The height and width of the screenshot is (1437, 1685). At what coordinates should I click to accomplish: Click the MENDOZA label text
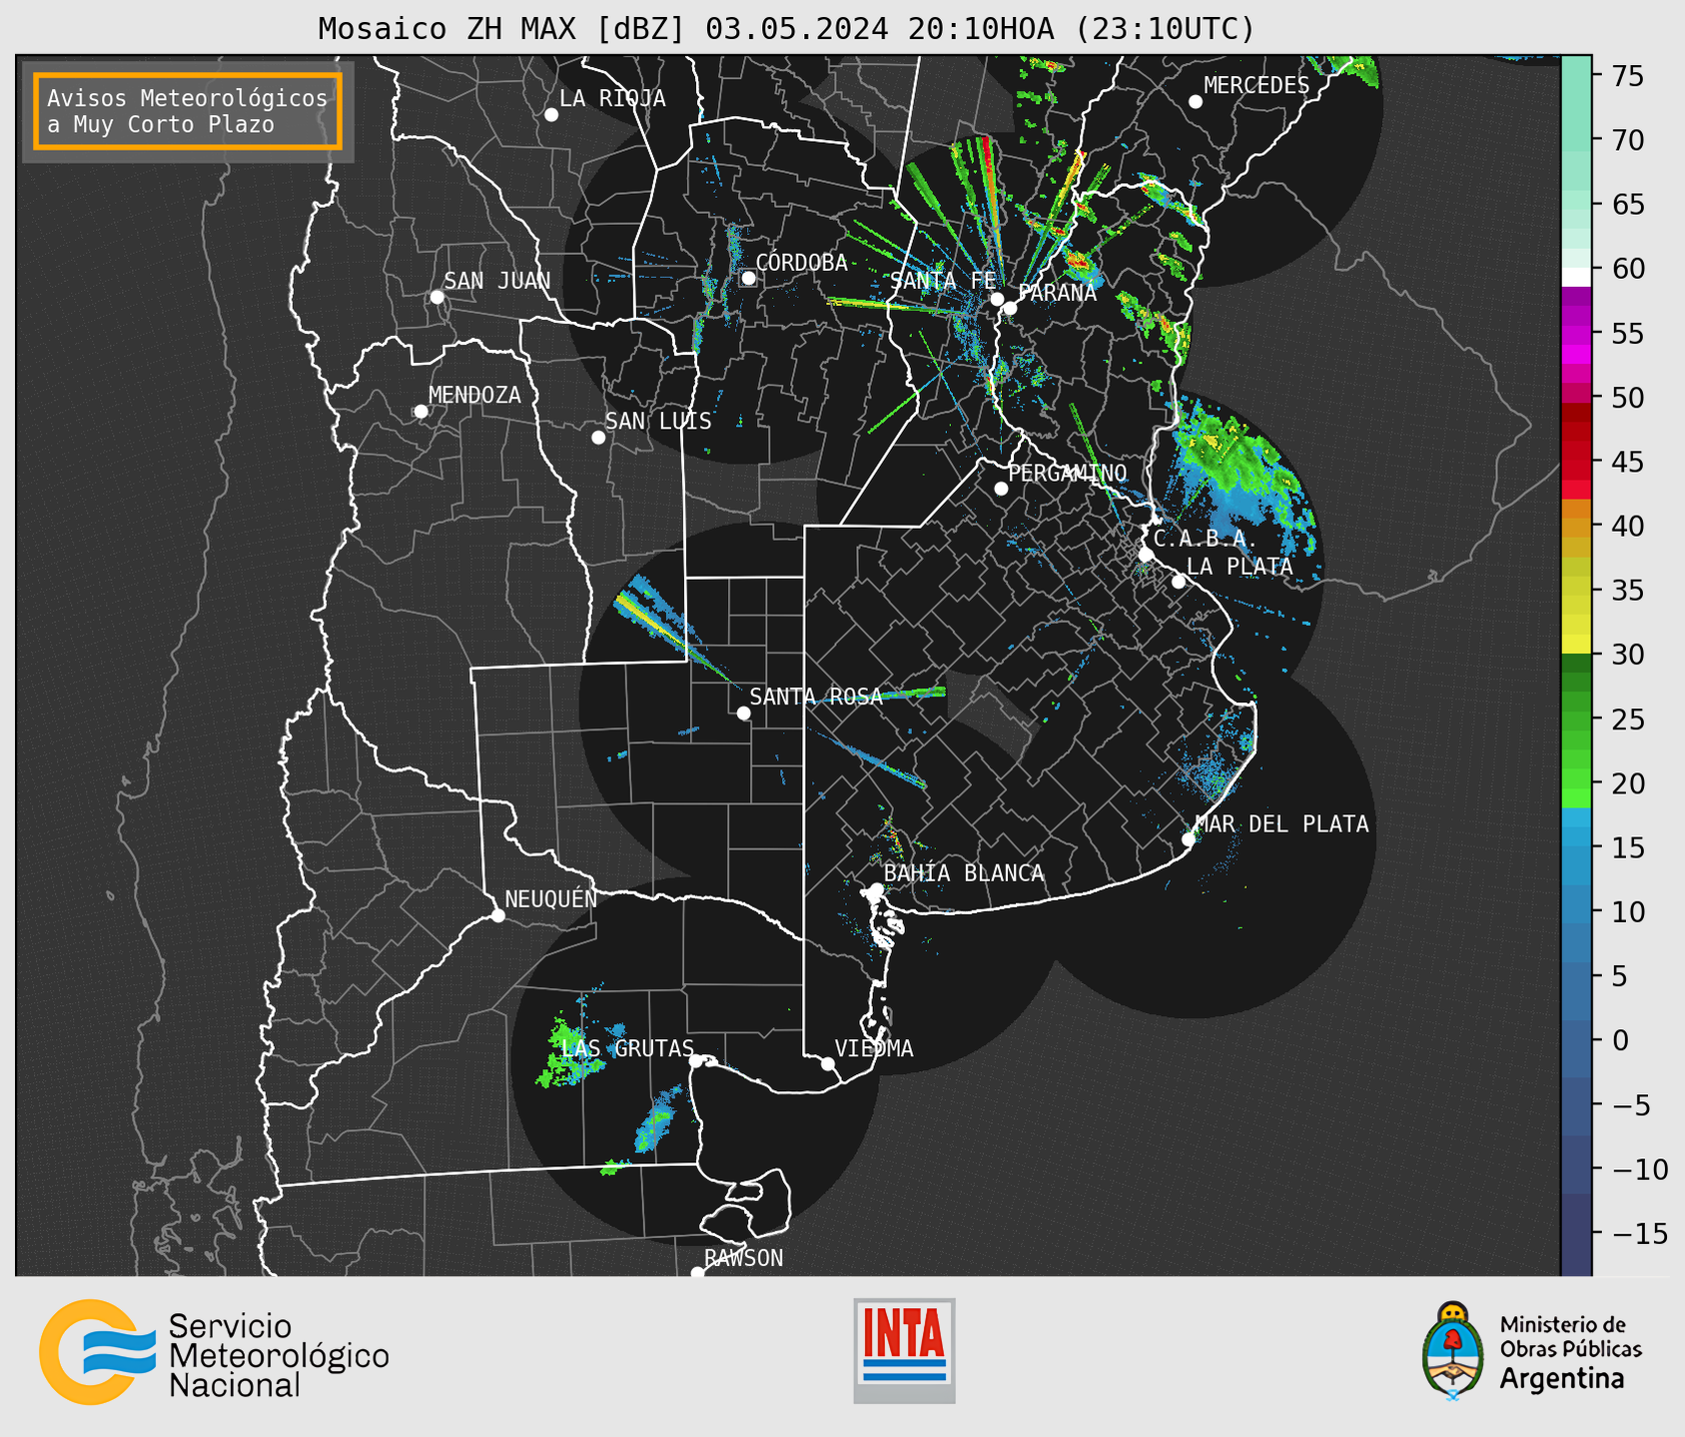(474, 396)
